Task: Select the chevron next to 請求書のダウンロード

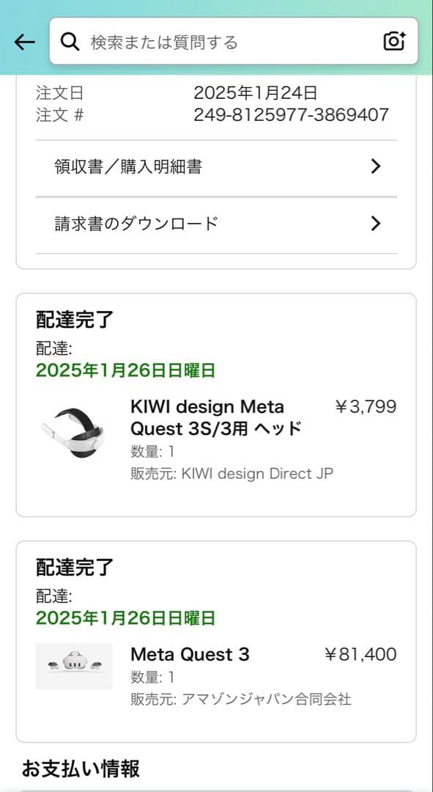Action: 376,223
